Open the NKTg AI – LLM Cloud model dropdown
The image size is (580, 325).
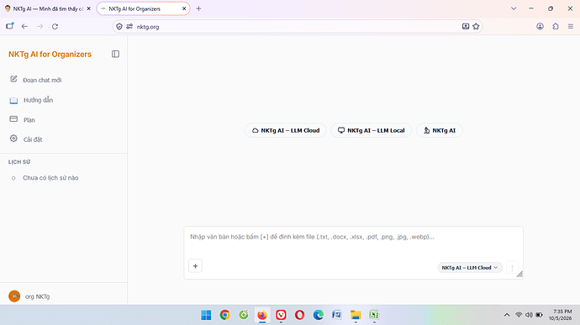pos(470,268)
